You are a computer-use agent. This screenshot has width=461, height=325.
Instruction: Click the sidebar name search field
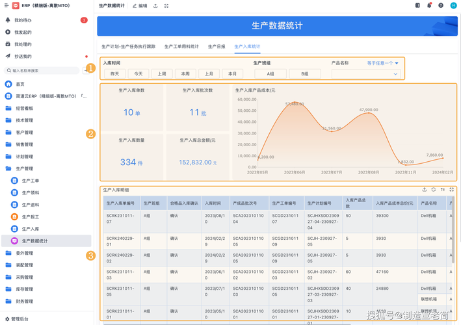click(42, 70)
